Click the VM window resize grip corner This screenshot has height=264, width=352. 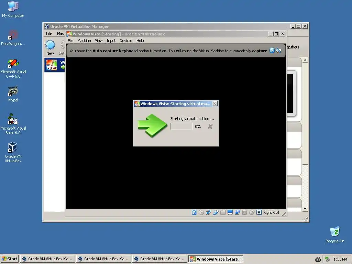284,214
